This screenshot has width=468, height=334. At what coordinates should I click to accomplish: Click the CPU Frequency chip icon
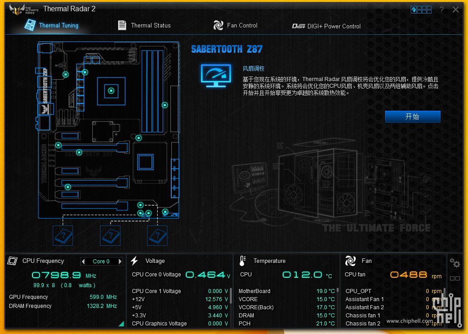13,261
